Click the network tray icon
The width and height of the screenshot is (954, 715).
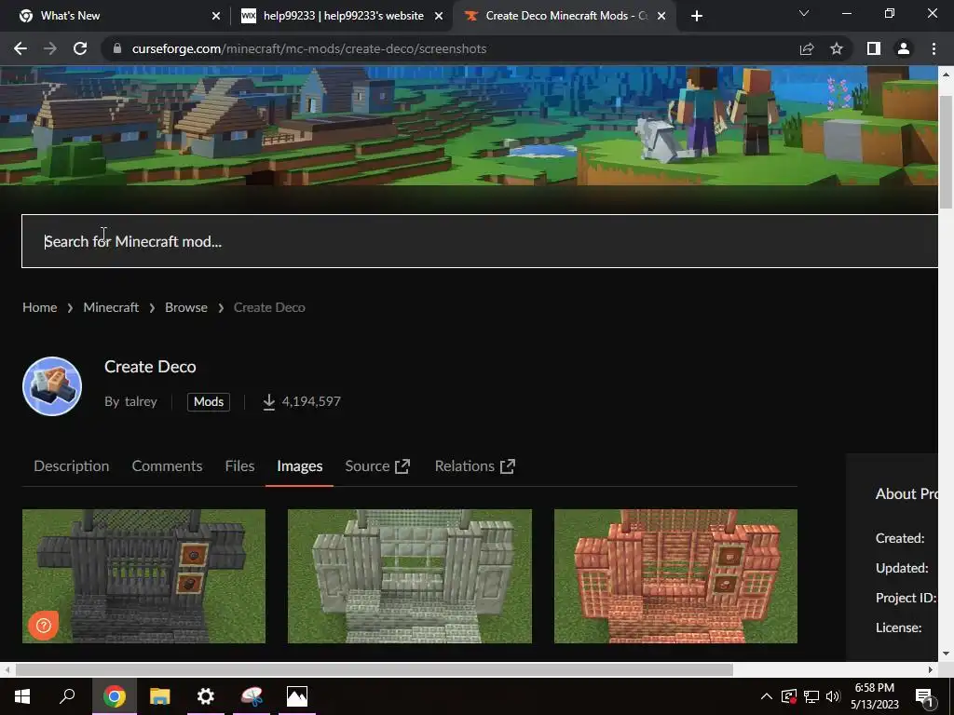pyautogui.click(x=811, y=696)
